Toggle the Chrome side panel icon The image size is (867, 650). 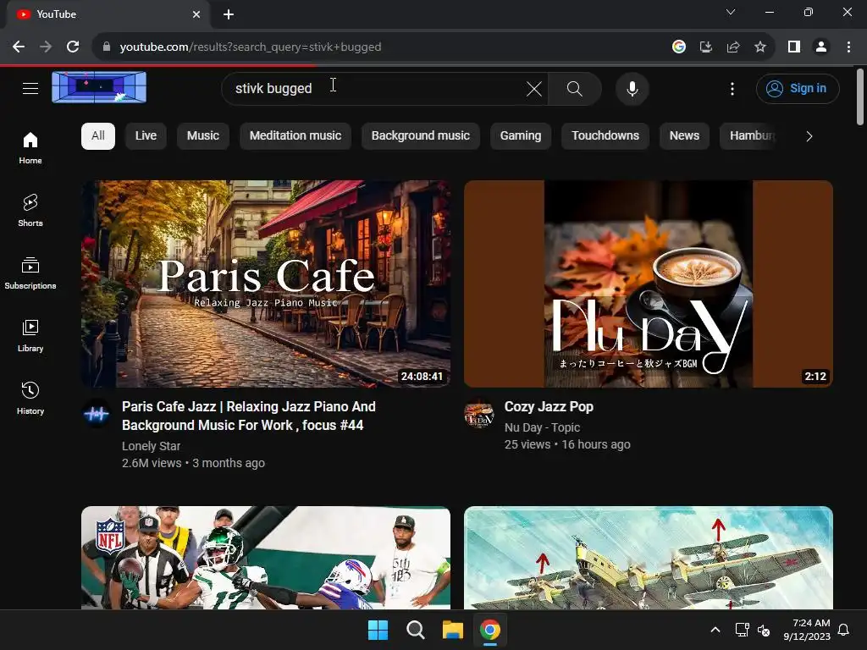794,47
